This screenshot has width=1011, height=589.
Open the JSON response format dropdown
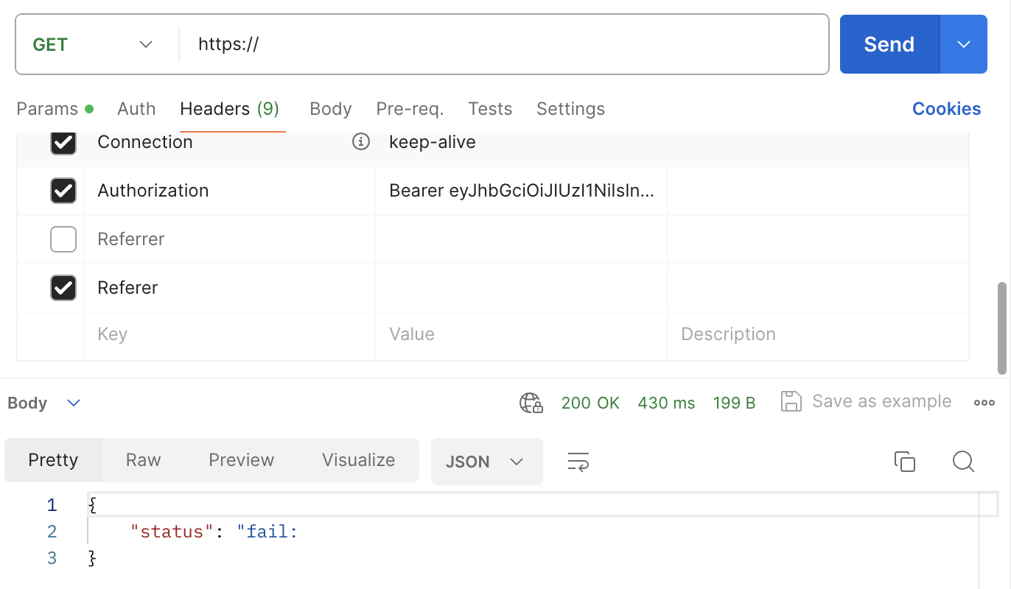[x=486, y=462]
